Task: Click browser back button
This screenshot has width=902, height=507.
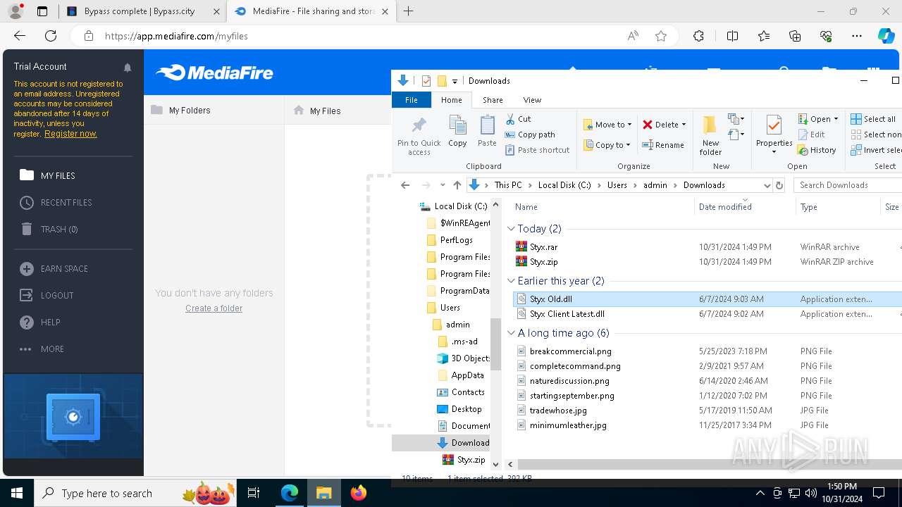Action: (x=20, y=36)
